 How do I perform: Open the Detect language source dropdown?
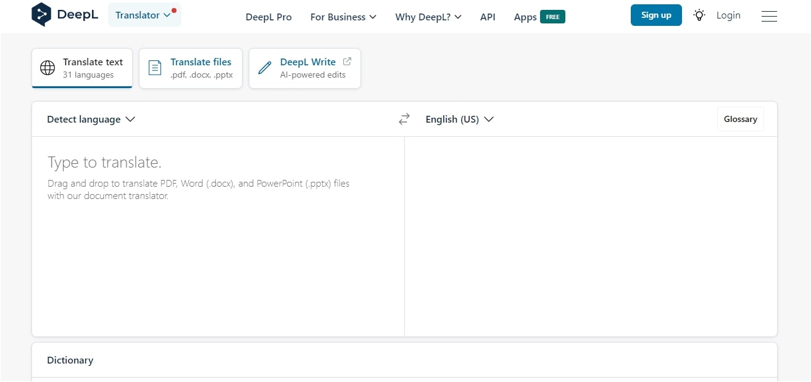[x=91, y=120]
